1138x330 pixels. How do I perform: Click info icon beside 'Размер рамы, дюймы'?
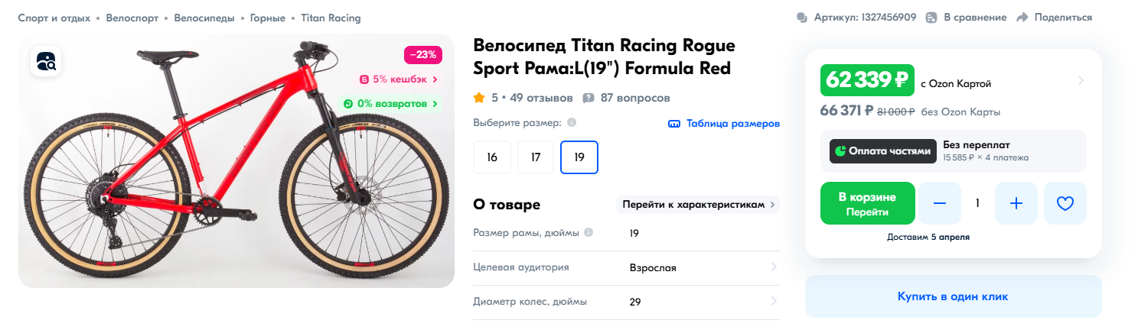589,233
